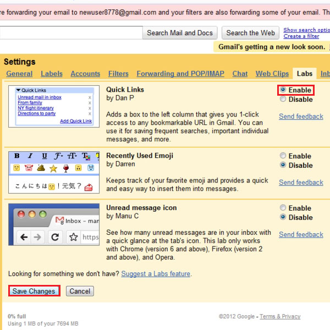The image size is (330, 330).
Task: Click the Unread message icon preview image
Action: tap(54, 224)
